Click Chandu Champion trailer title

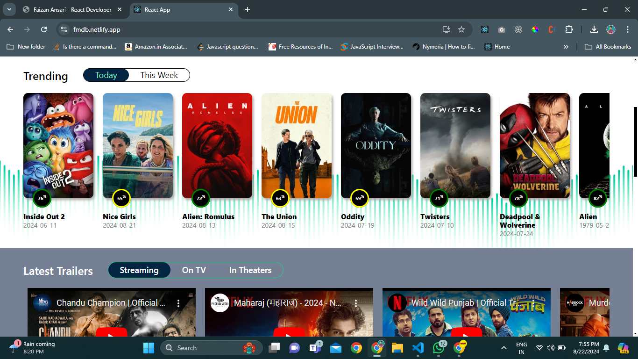point(111,303)
